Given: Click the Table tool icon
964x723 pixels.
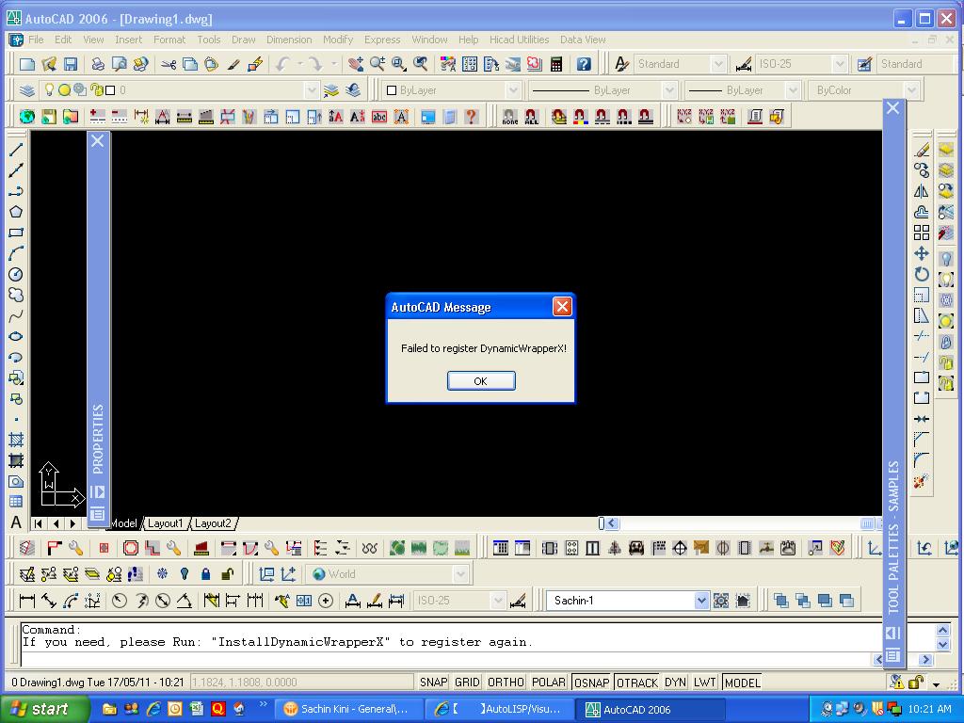Looking at the screenshot, I should tap(16, 502).
